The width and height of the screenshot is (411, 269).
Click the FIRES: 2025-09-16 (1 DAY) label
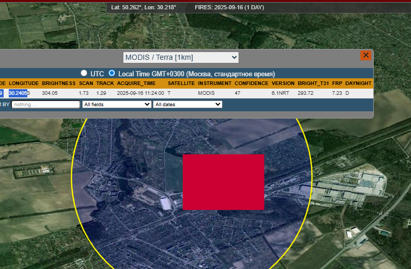point(229,7)
